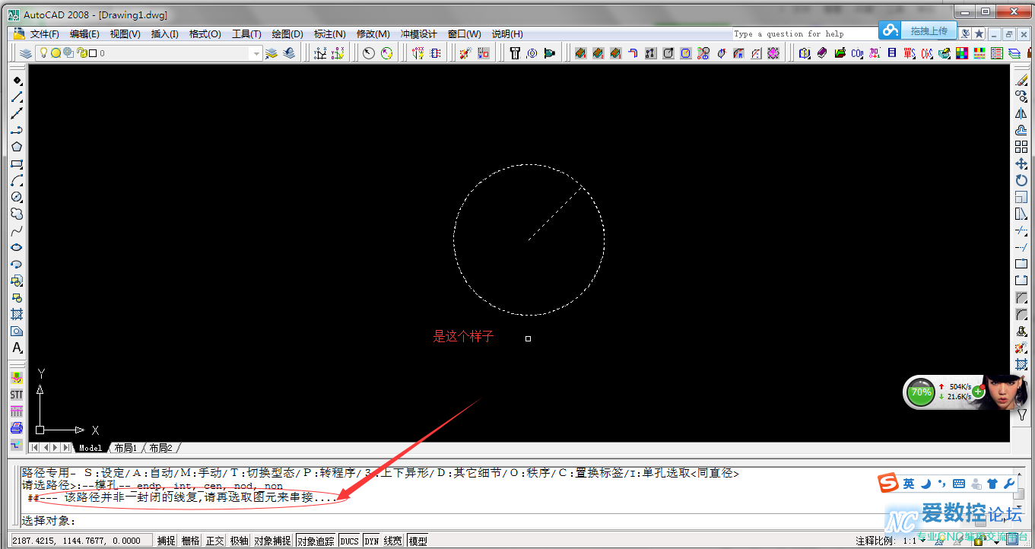The image size is (1035, 549).
Task: Select the Line tool in draw toolbar
Action: [x=17, y=97]
